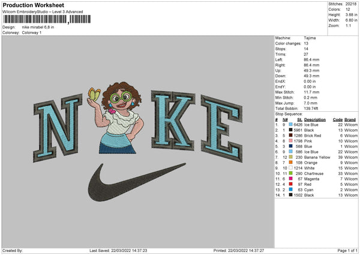Viewport: 360px width, 255px height.
Task: Click the Width value '6.80 in'
Action: pos(352,20)
